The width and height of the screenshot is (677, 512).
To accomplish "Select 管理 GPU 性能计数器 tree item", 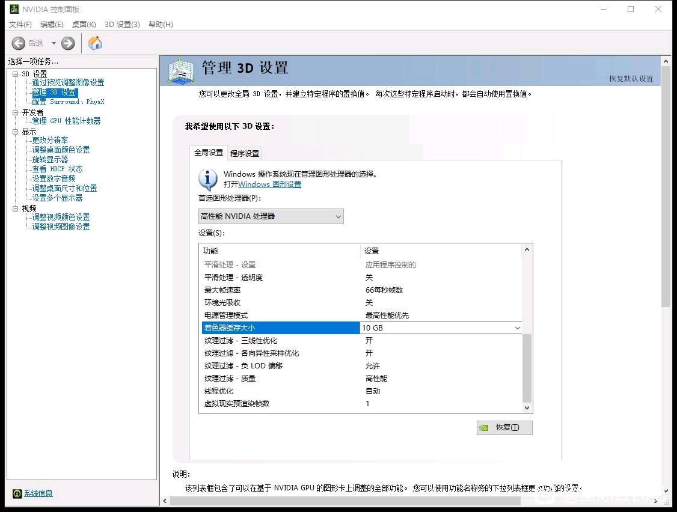I will click(x=67, y=121).
